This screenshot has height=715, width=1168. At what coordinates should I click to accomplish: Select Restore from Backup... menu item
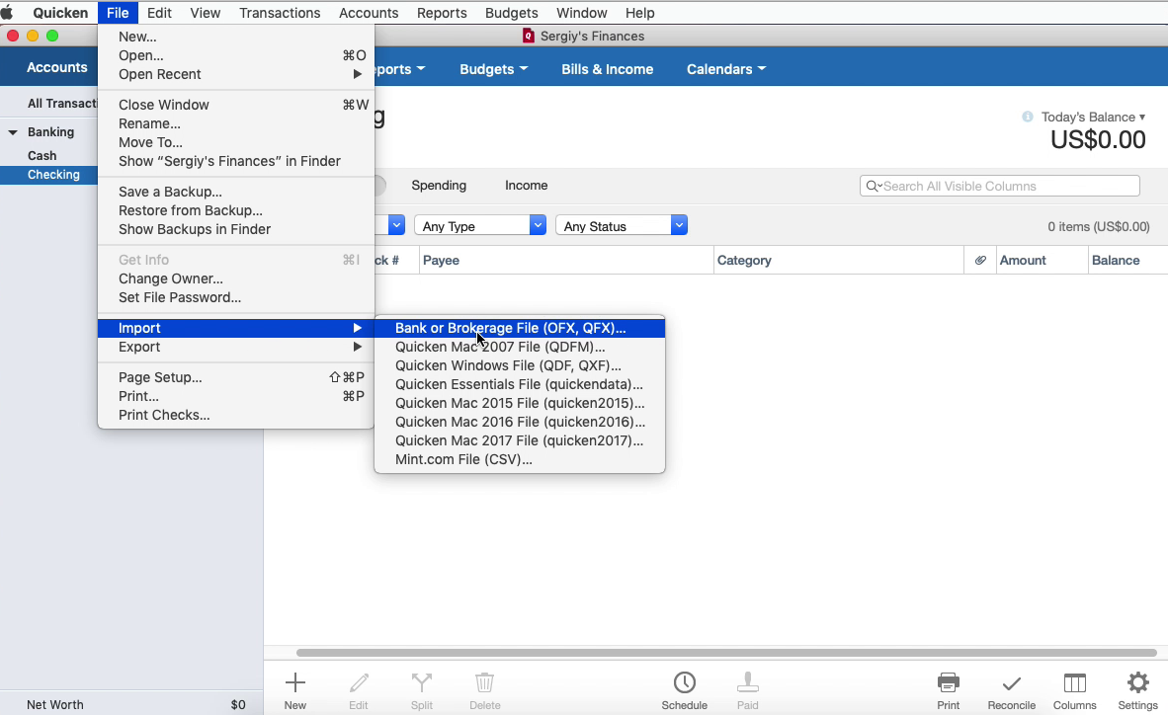click(x=235, y=210)
